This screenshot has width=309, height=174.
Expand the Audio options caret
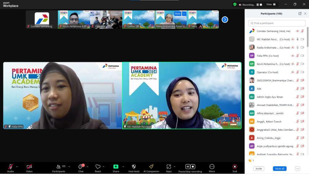coord(17,167)
